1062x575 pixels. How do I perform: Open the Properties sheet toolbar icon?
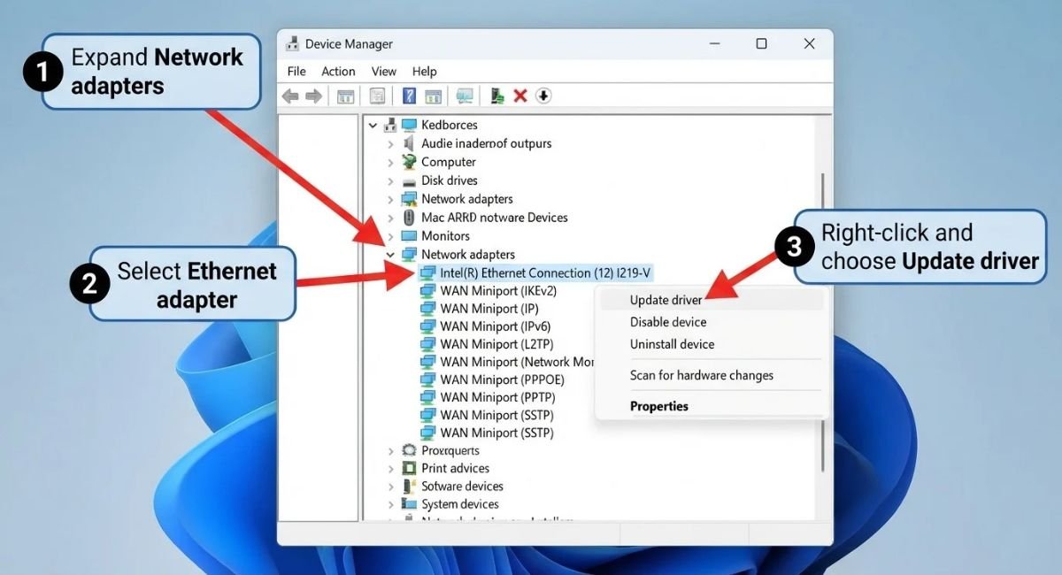coord(377,96)
